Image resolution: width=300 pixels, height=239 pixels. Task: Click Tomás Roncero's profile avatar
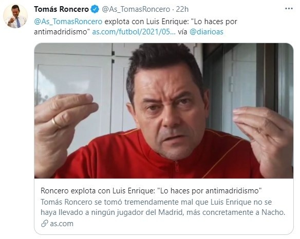coord(15,16)
